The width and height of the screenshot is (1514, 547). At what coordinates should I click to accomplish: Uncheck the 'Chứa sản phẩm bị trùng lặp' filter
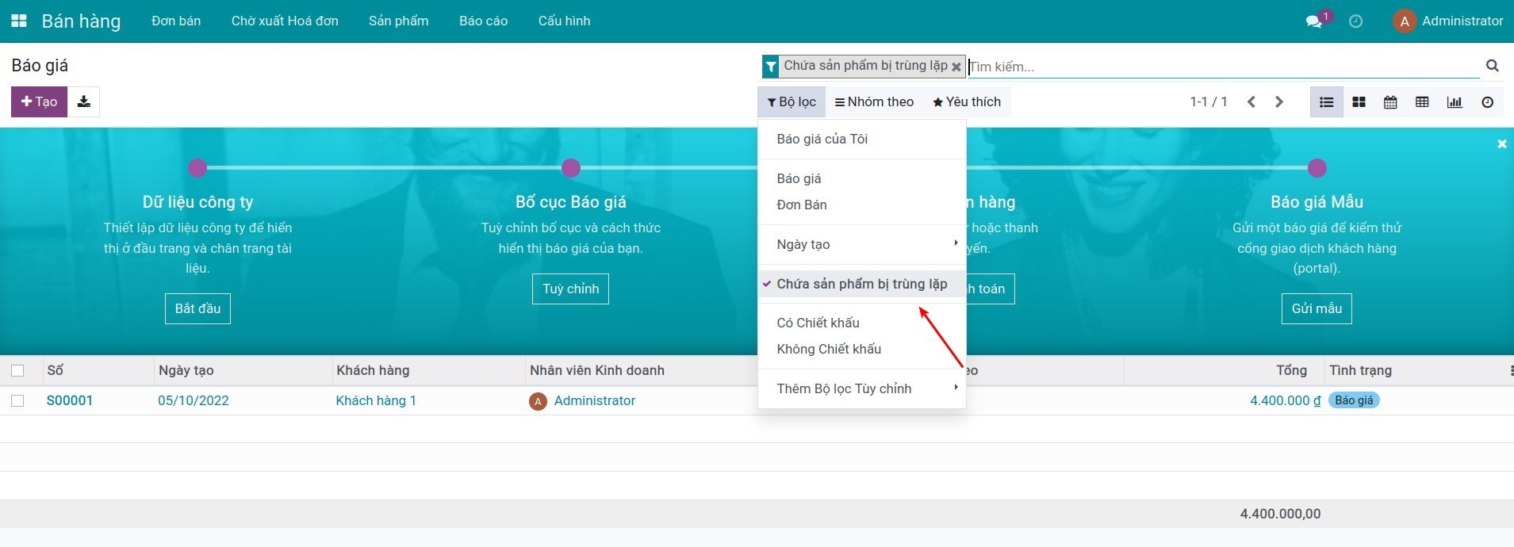861,284
